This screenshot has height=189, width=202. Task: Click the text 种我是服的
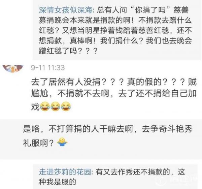point(58,182)
